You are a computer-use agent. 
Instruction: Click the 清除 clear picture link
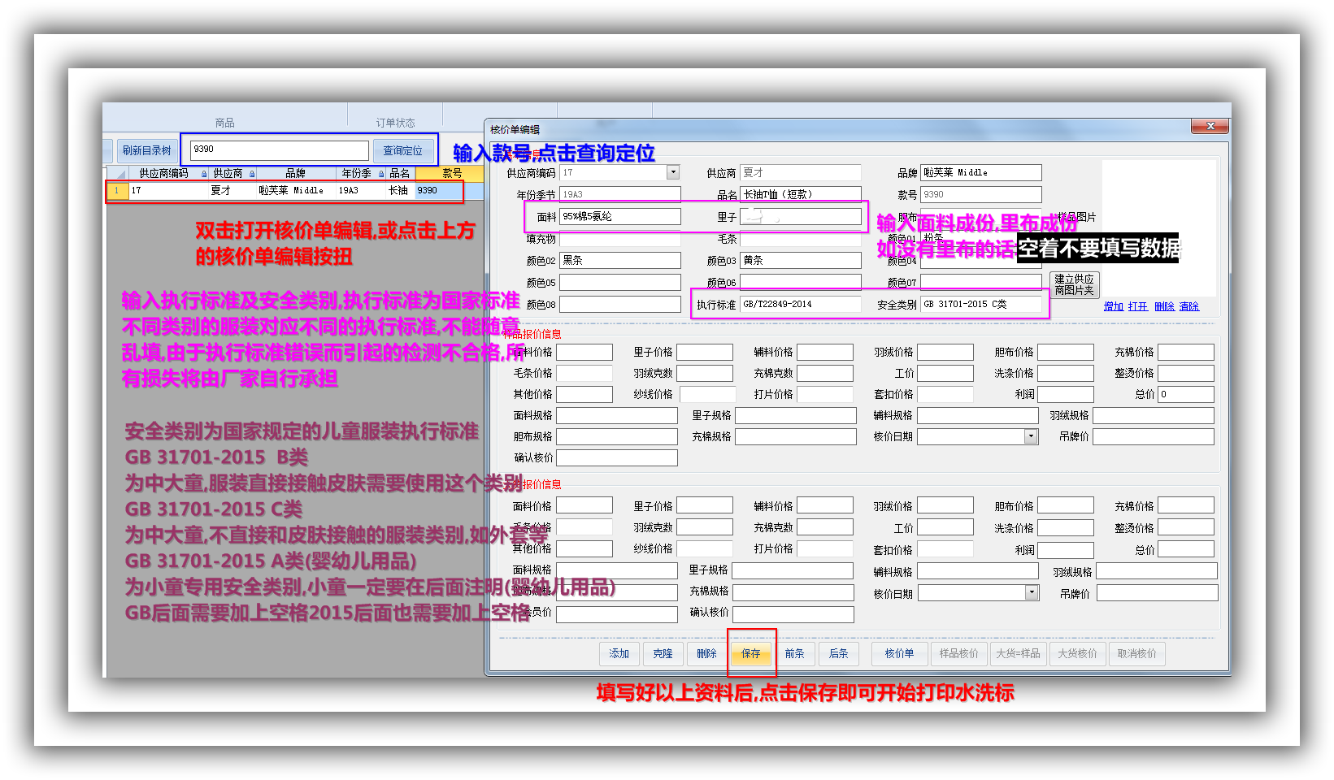tap(1188, 306)
